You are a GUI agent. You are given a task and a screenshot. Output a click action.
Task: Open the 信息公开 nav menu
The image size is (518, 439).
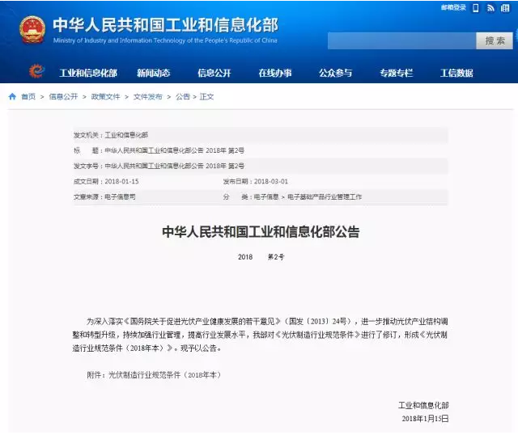point(214,73)
